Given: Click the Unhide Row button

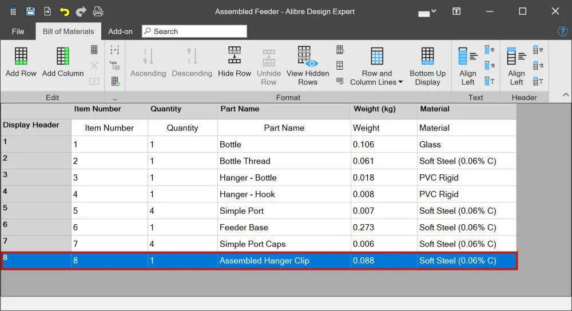Looking at the screenshot, I should [x=268, y=67].
